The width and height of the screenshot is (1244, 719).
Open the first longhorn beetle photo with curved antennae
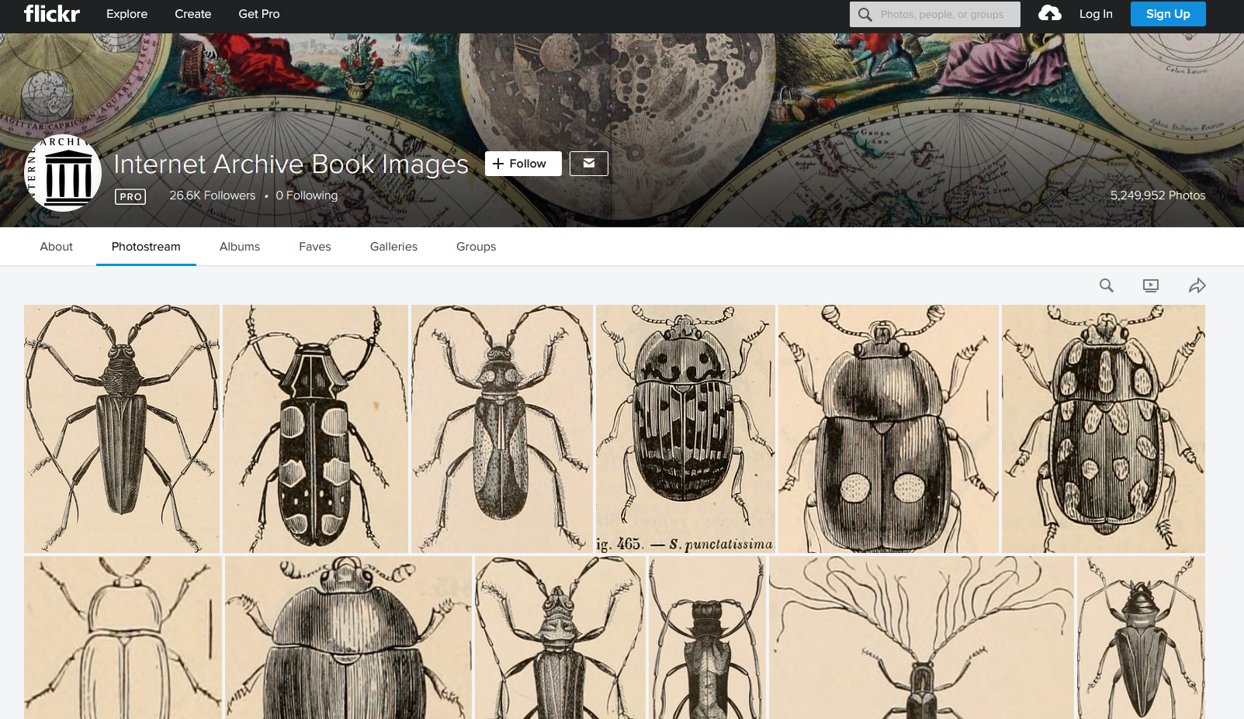pos(122,428)
